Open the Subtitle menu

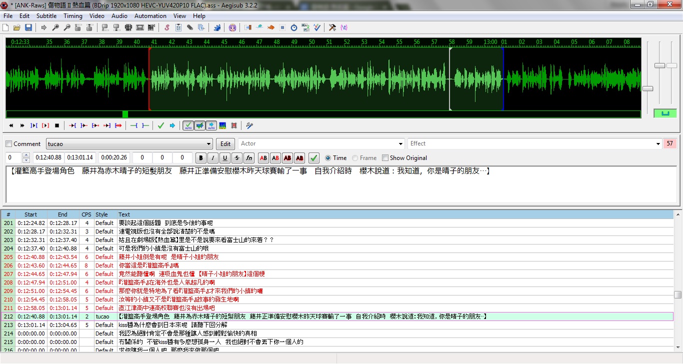(46, 16)
